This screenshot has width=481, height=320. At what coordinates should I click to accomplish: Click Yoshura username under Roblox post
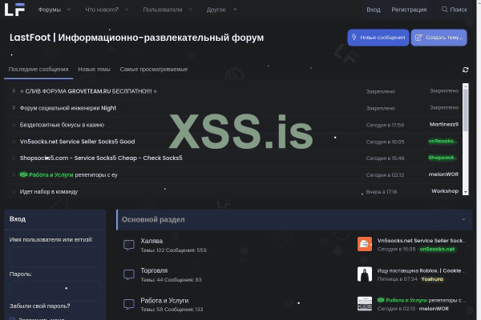click(x=432, y=279)
